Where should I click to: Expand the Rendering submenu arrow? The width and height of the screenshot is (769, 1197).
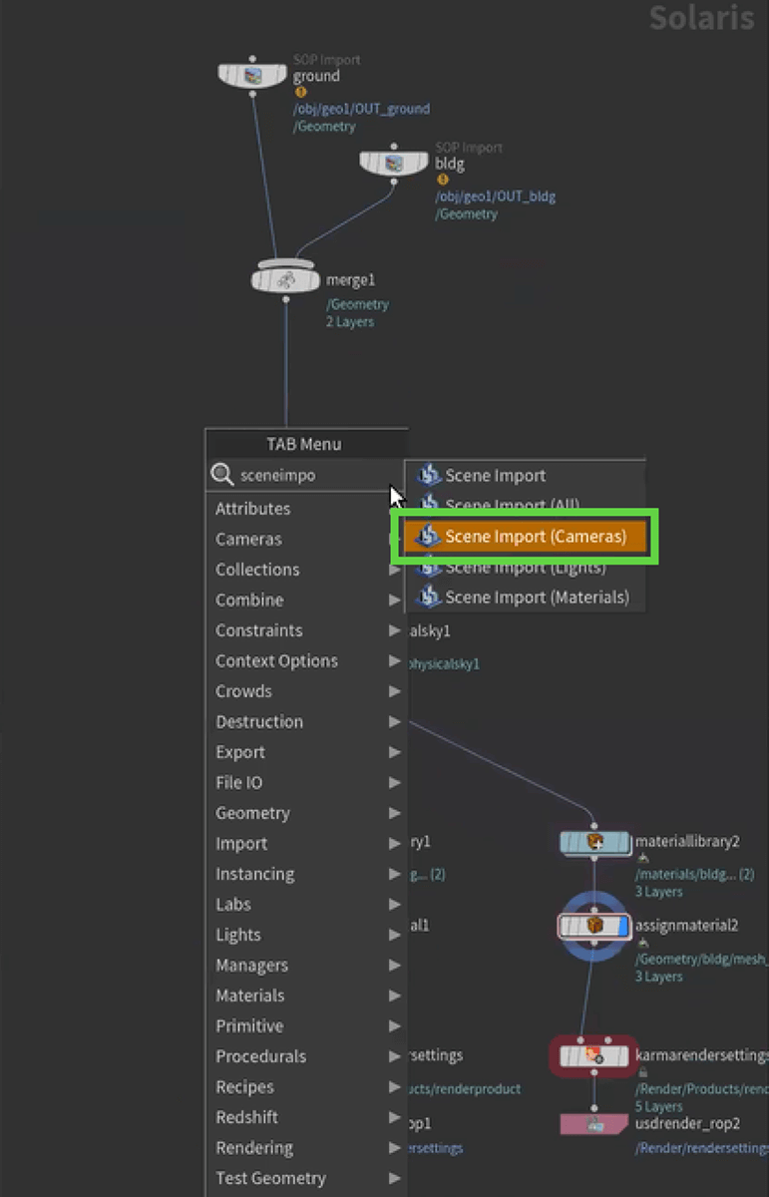[395, 1148]
